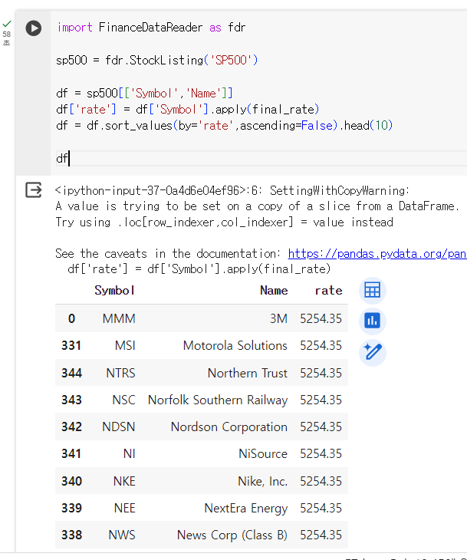Select NWS symbol cell

(x=122, y=535)
